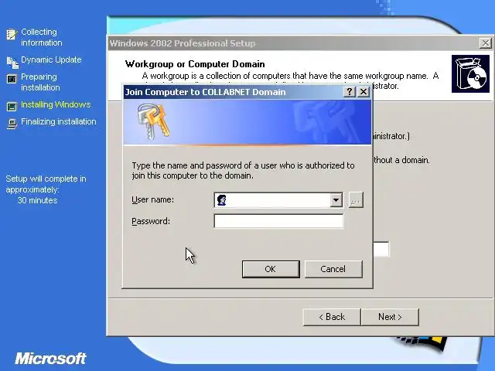Viewport: 495px width, 371px height.
Task: Click the Preparing installation step icon
Action: [12, 79]
